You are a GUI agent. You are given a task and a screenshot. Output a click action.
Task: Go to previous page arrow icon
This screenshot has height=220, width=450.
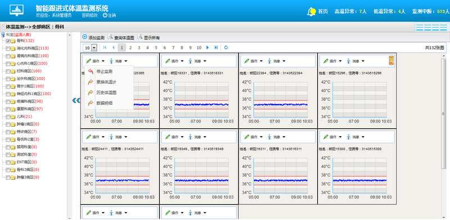(114, 47)
